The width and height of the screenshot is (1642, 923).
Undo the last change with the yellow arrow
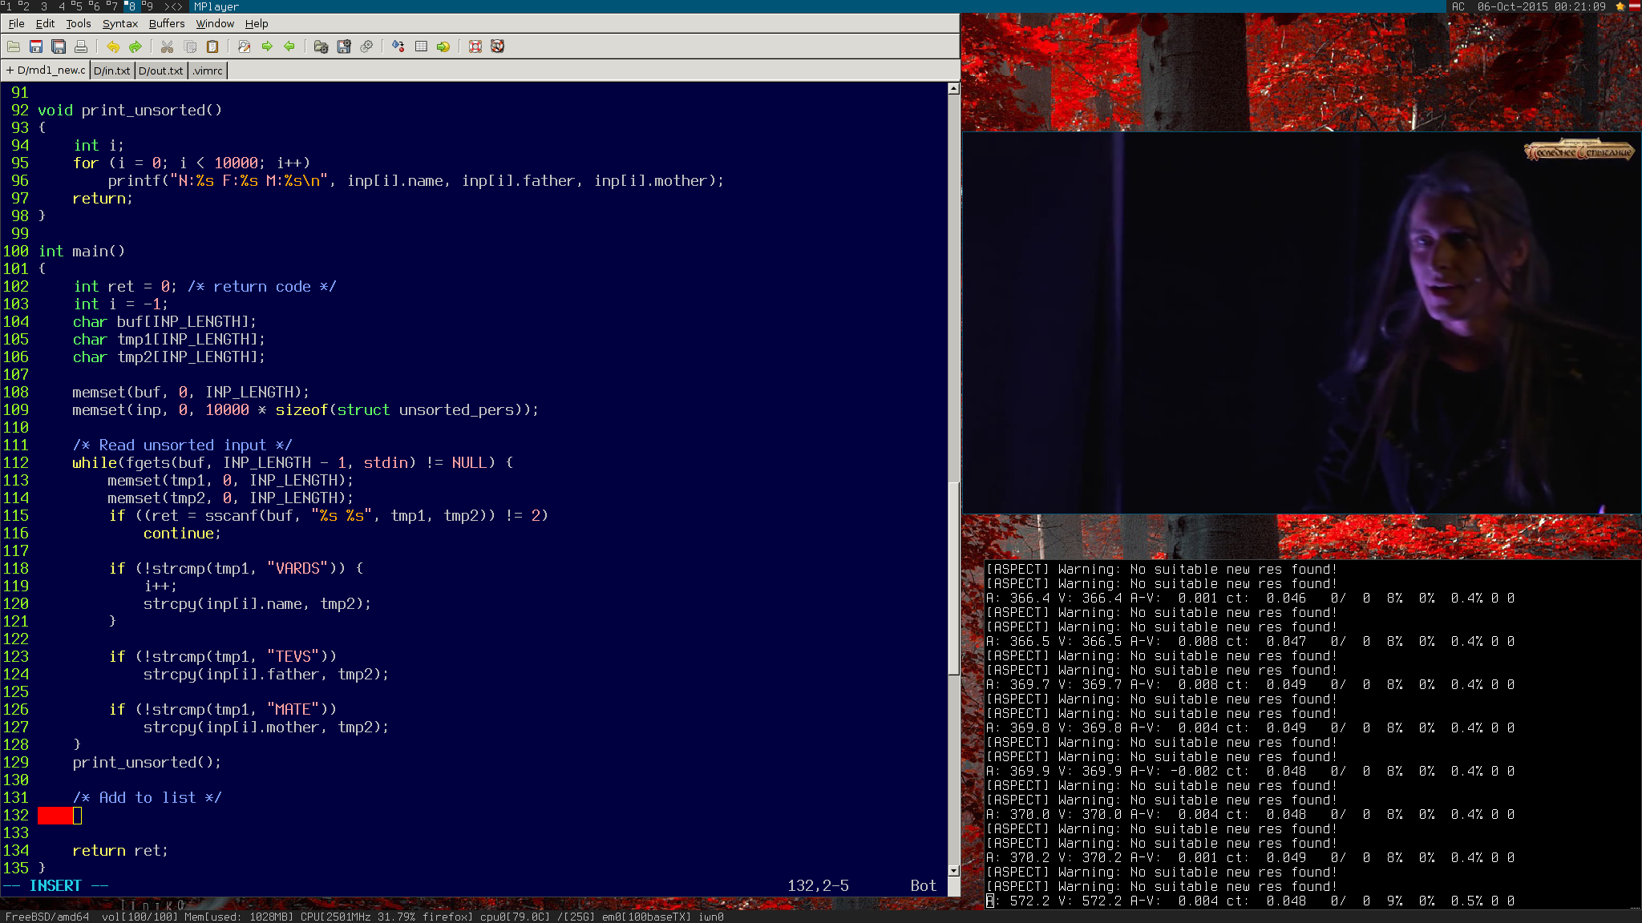[x=113, y=46]
